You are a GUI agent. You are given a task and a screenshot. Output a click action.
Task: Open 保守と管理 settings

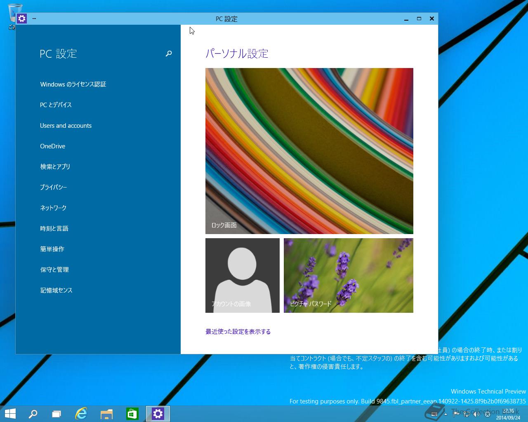point(54,270)
